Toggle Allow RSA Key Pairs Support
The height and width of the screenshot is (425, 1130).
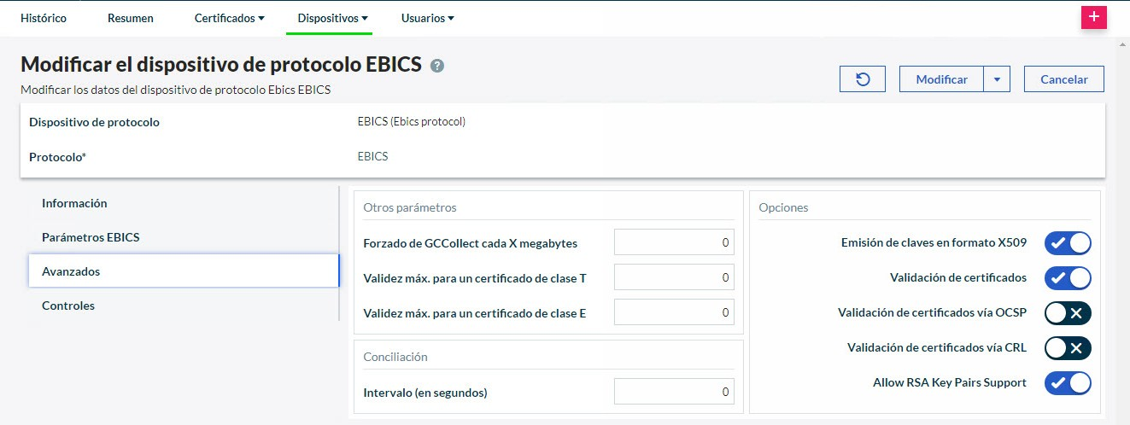coord(1068,383)
